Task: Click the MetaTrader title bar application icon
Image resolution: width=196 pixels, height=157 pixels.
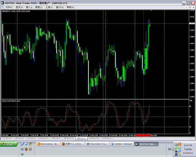Action: [3, 3]
